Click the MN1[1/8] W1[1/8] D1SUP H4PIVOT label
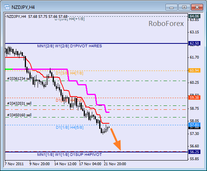The height and width of the screenshot is (171, 207). point(69,154)
